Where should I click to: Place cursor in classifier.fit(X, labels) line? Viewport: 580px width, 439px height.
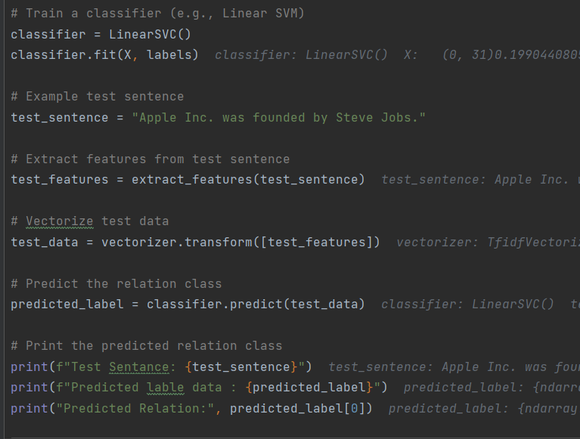(104, 55)
